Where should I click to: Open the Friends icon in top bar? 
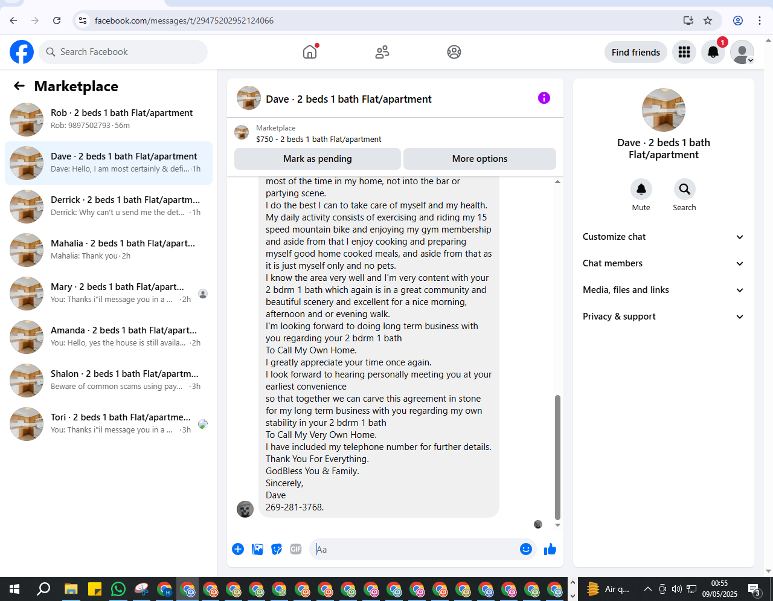pyautogui.click(x=382, y=52)
